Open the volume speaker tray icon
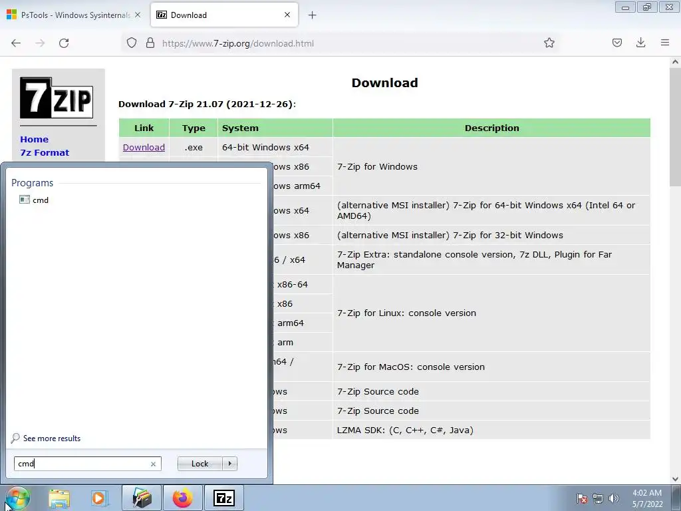The height and width of the screenshot is (511, 681). point(614,498)
